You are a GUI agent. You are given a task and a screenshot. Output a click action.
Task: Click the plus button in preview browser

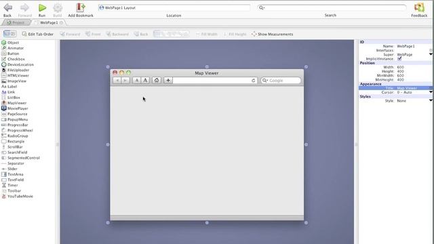click(168, 80)
